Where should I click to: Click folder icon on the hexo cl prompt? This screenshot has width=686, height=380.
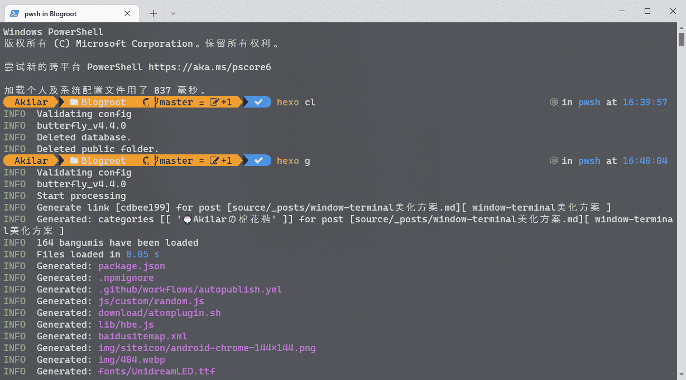[x=74, y=103]
